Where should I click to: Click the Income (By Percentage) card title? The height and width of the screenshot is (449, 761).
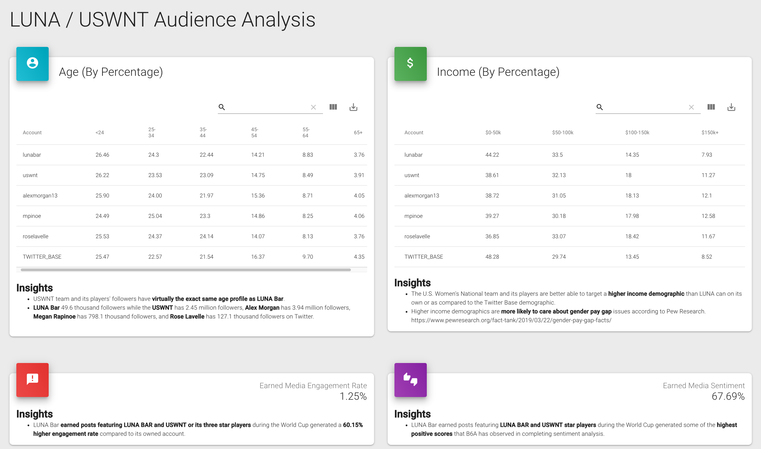[498, 72]
